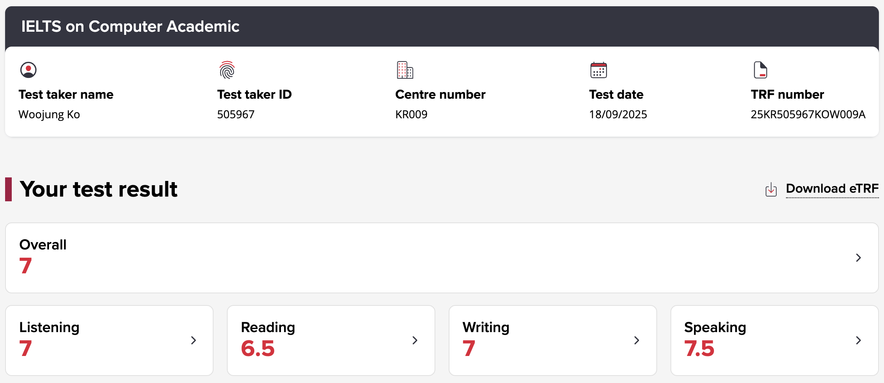Click the TRF number document icon
Image resolution: width=884 pixels, height=383 pixels.
pyautogui.click(x=760, y=70)
